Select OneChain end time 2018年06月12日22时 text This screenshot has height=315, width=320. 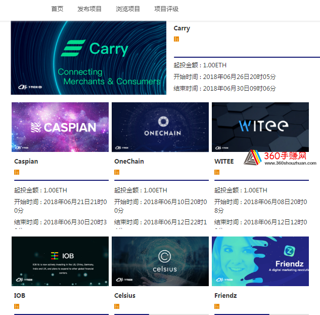click(x=173, y=222)
